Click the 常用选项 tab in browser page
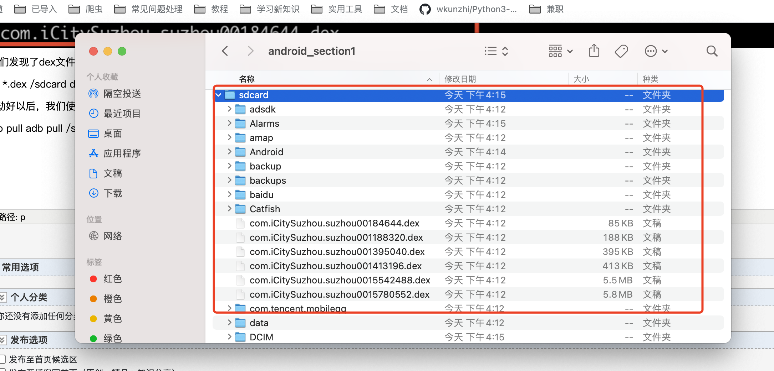 coord(20,267)
